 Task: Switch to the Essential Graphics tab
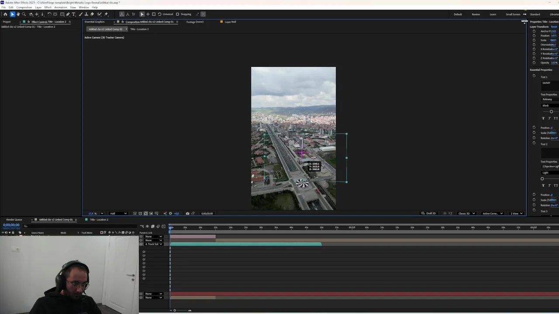coord(95,22)
